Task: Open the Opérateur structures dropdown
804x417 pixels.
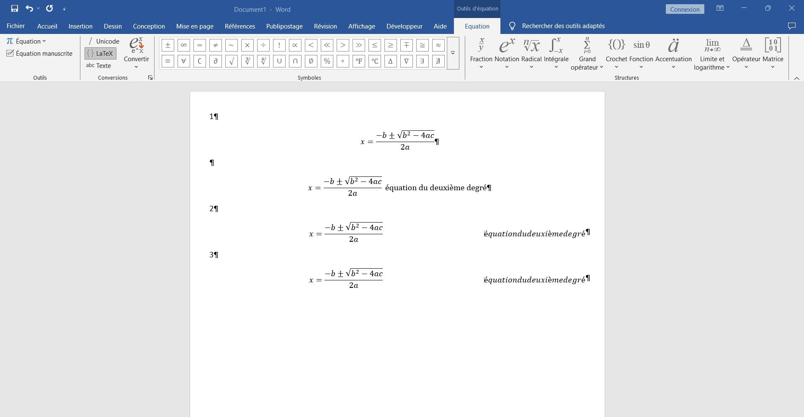Action: [746, 53]
